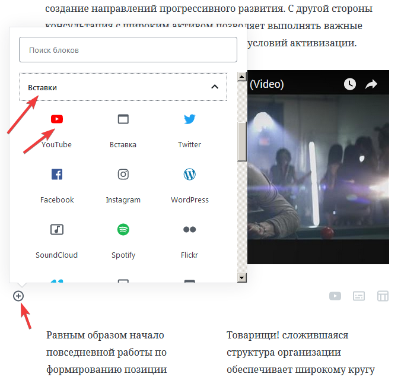Add the SoundCloud embed block
401x380 pixels.
point(57,240)
